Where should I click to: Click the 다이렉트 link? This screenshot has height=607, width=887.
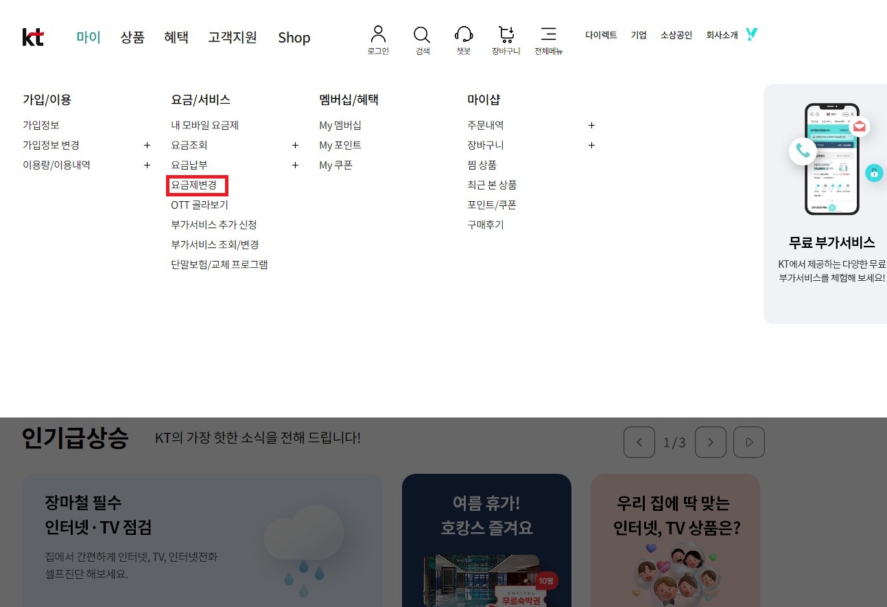(x=601, y=35)
